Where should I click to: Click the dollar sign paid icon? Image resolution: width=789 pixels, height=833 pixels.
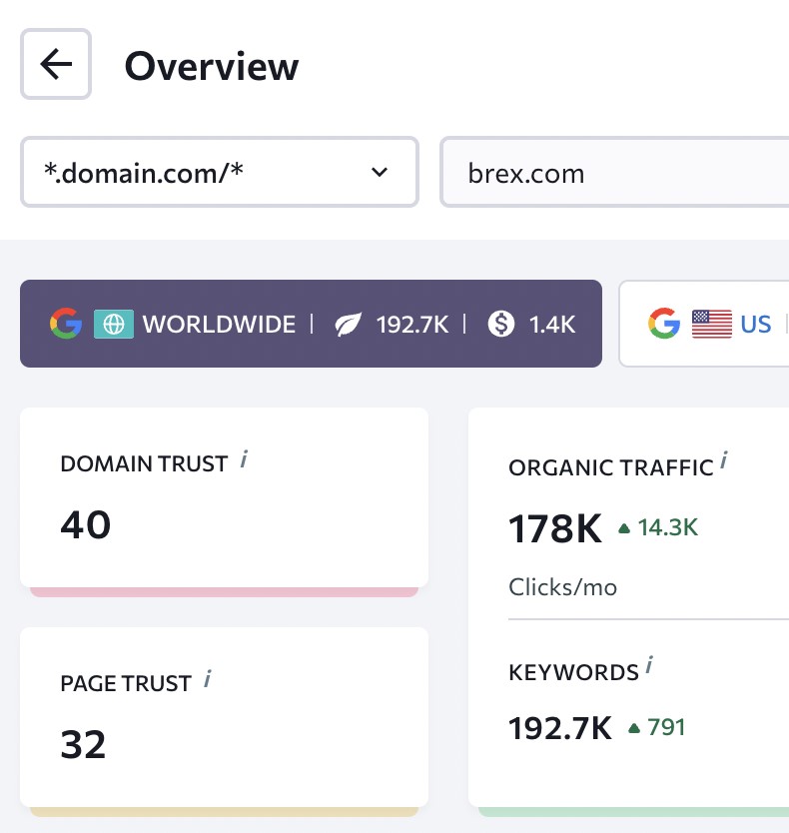click(501, 324)
